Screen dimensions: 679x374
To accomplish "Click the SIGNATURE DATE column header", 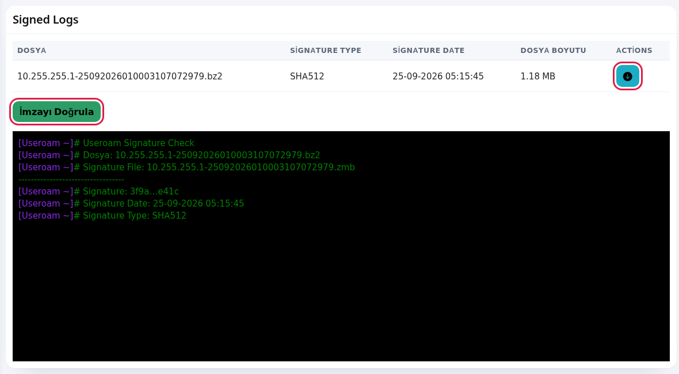I will coord(428,50).
